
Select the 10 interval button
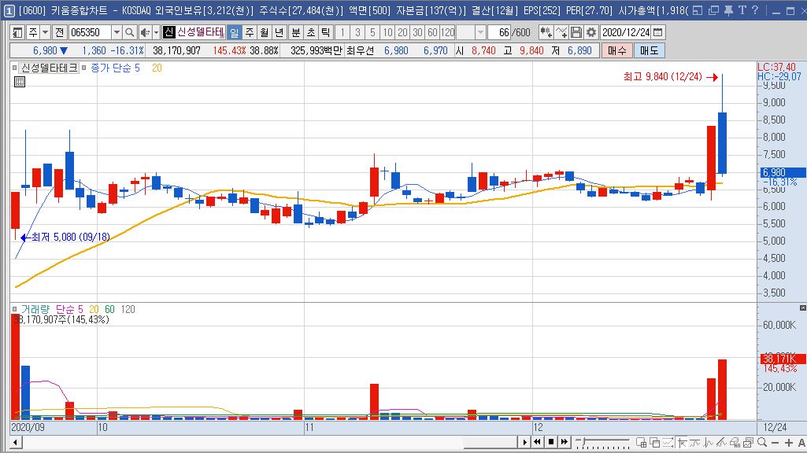pyautogui.click(x=387, y=32)
